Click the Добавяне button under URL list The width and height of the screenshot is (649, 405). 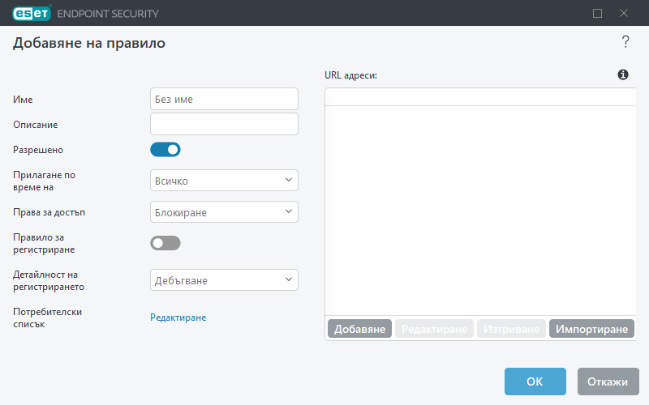359,329
